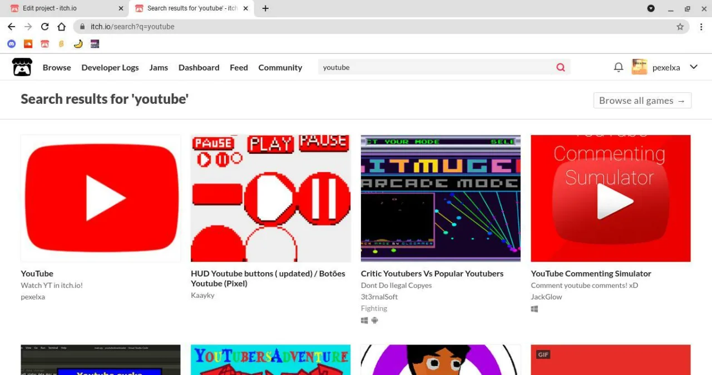
Task: Click the pexelxa profile avatar
Action: click(639, 67)
